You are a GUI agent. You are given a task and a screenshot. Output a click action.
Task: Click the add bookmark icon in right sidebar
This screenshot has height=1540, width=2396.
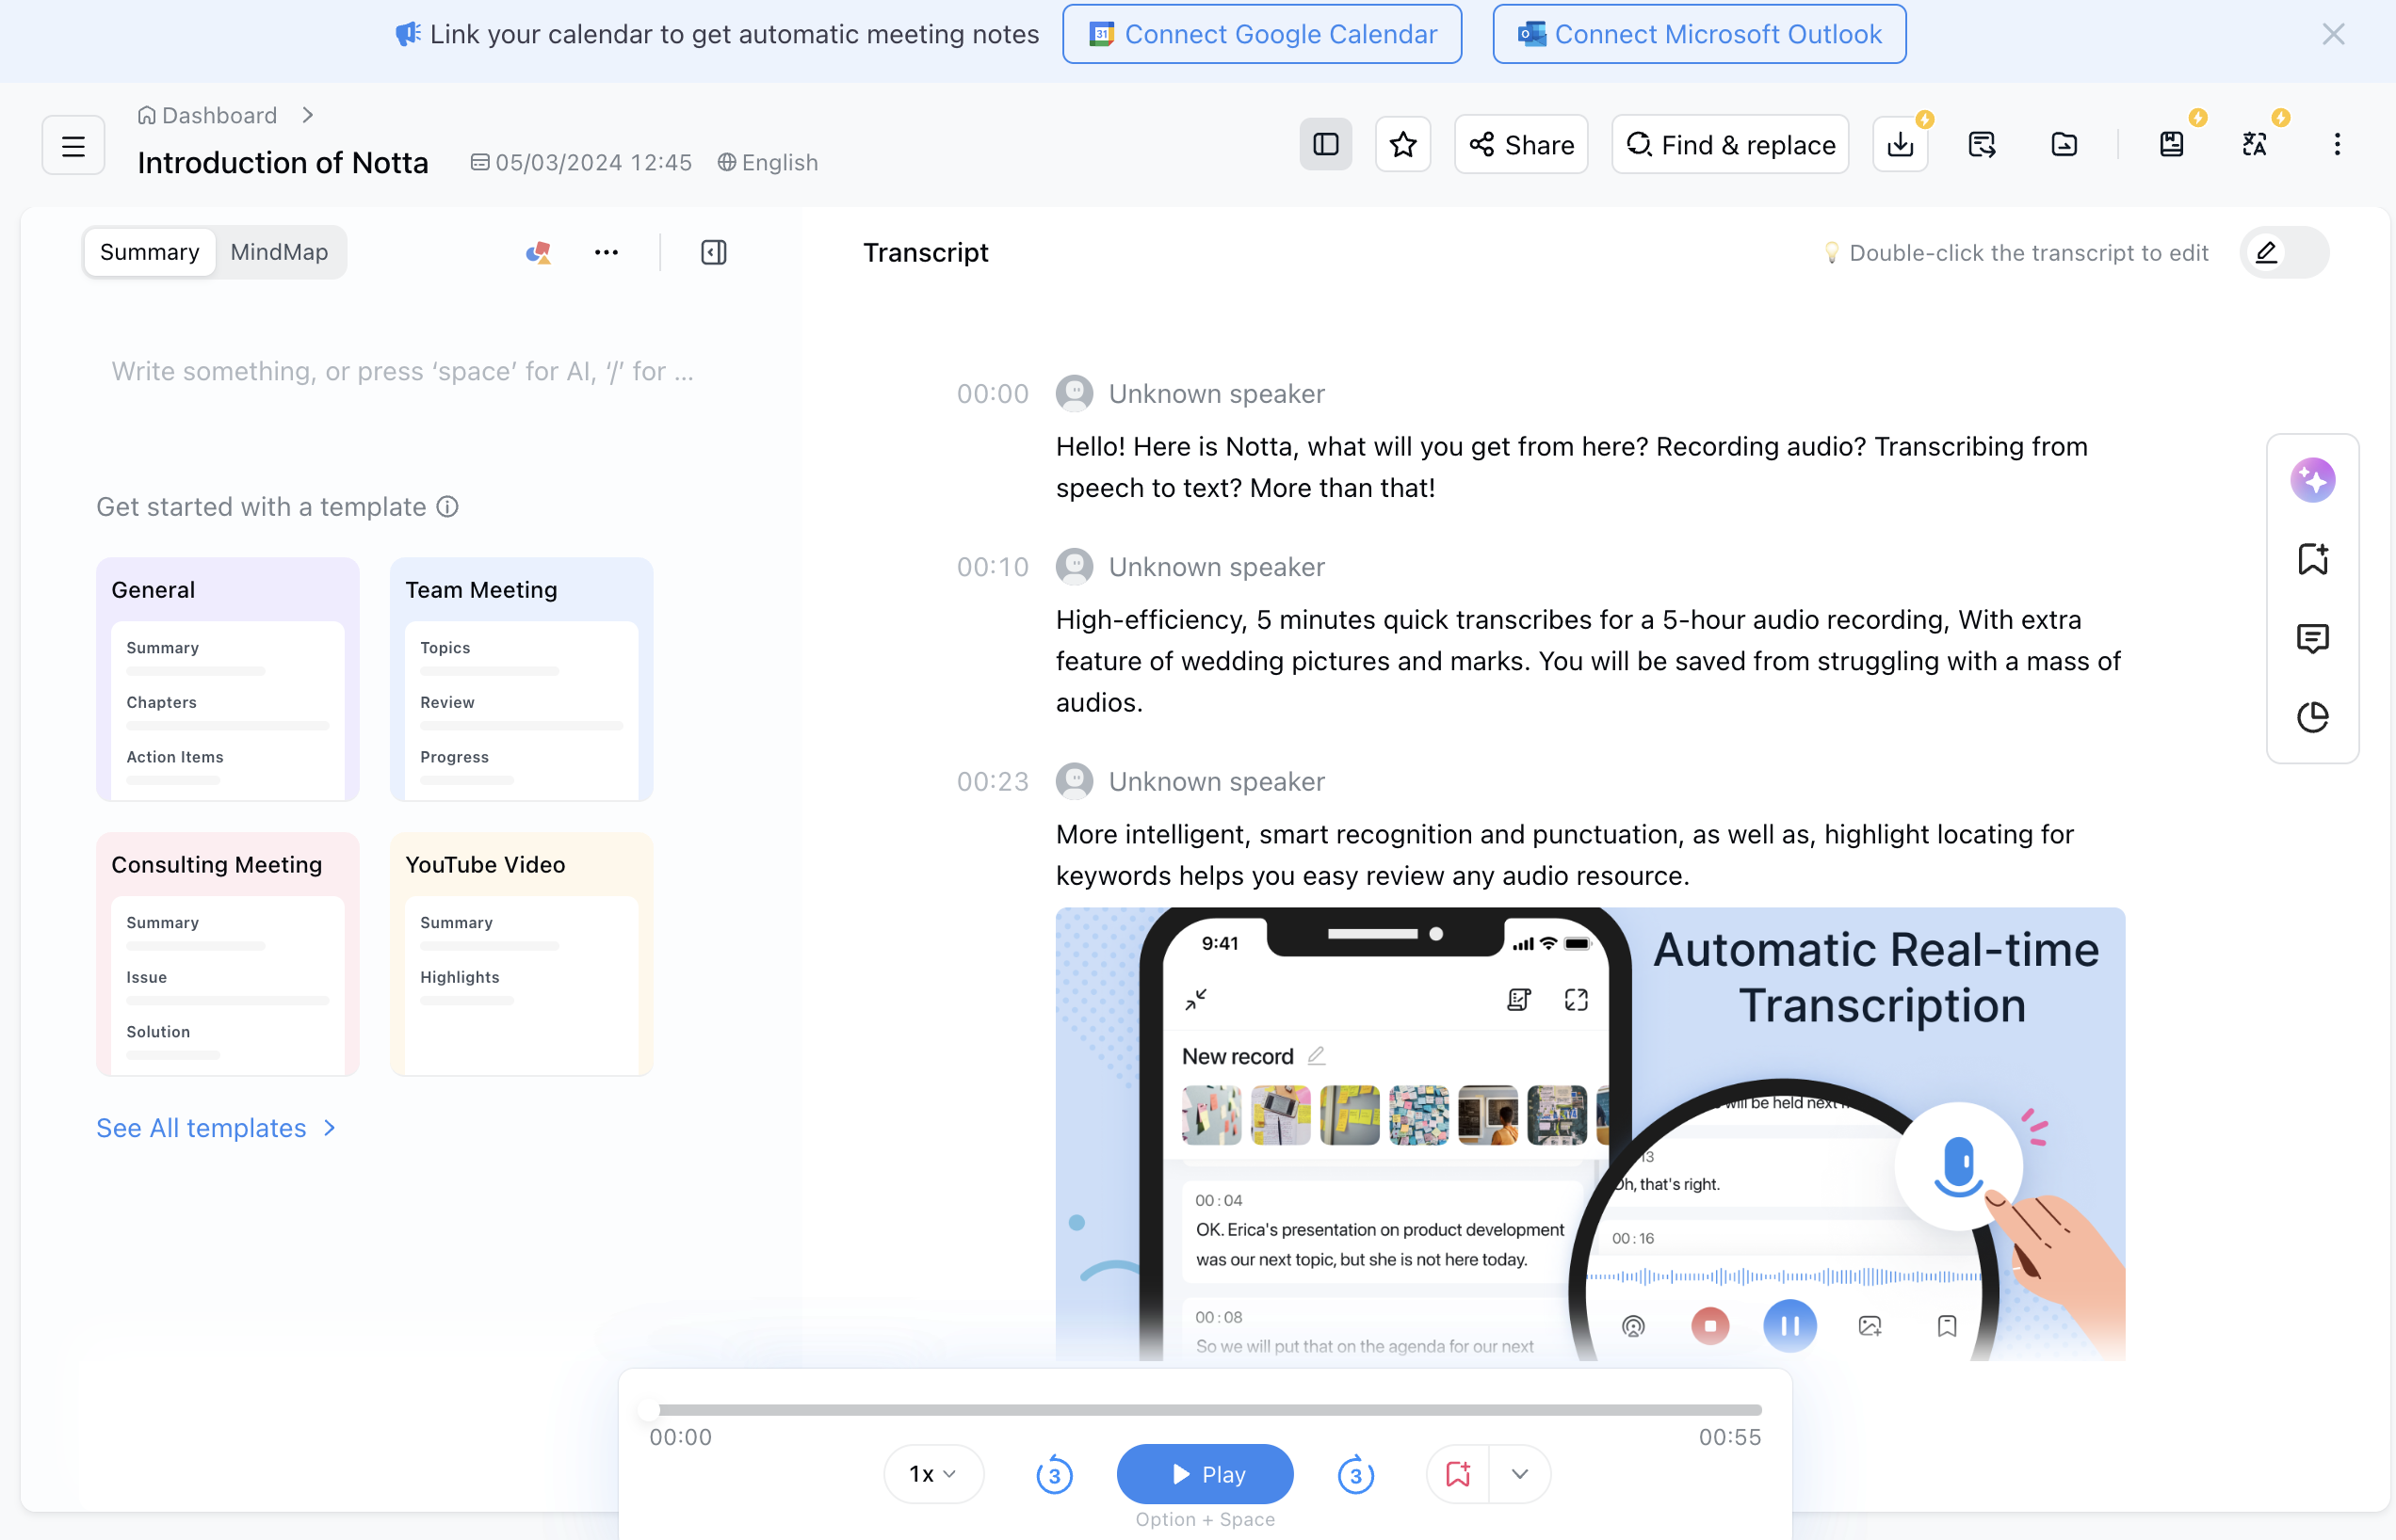point(2312,559)
